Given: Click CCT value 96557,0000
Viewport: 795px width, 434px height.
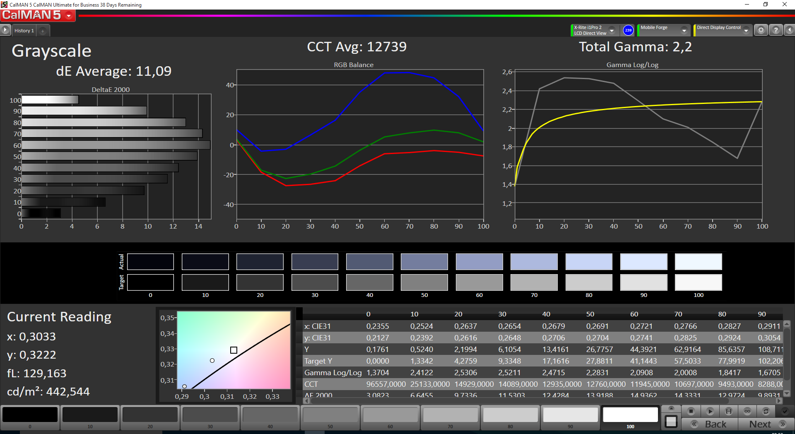Looking at the screenshot, I should point(386,384).
